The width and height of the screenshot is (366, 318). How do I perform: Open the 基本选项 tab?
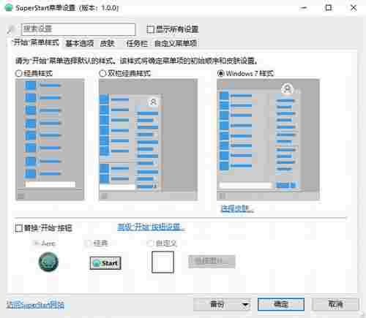click(x=80, y=44)
